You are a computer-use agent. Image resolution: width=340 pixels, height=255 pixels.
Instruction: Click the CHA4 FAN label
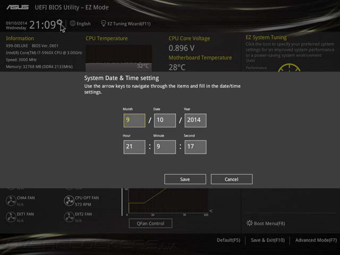tap(26, 198)
